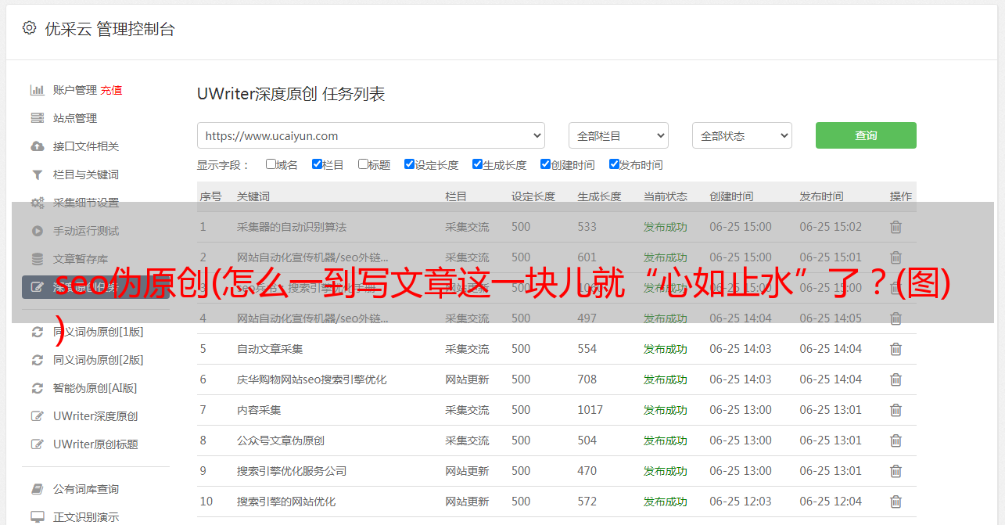Delete row 8 公众号文章伪原创
This screenshot has width=1005, height=525.
point(896,440)
